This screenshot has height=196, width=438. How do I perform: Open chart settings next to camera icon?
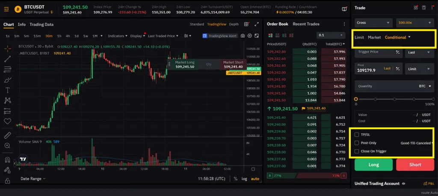[x=250, y=36]
